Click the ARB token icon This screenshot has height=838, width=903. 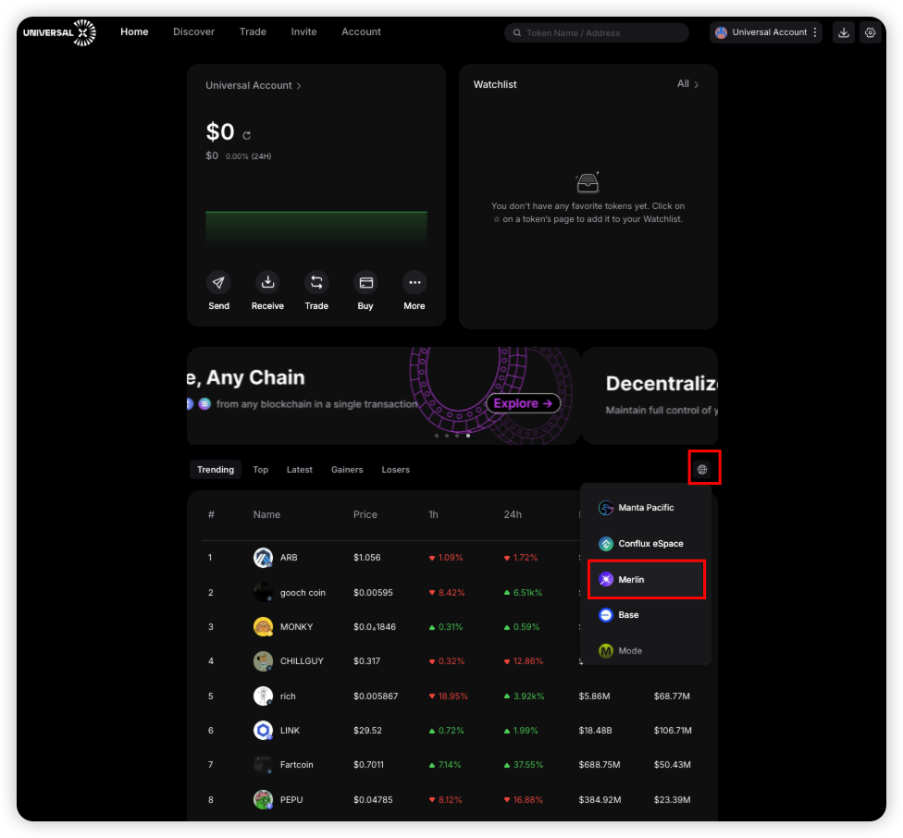click(x=263, y=558)
